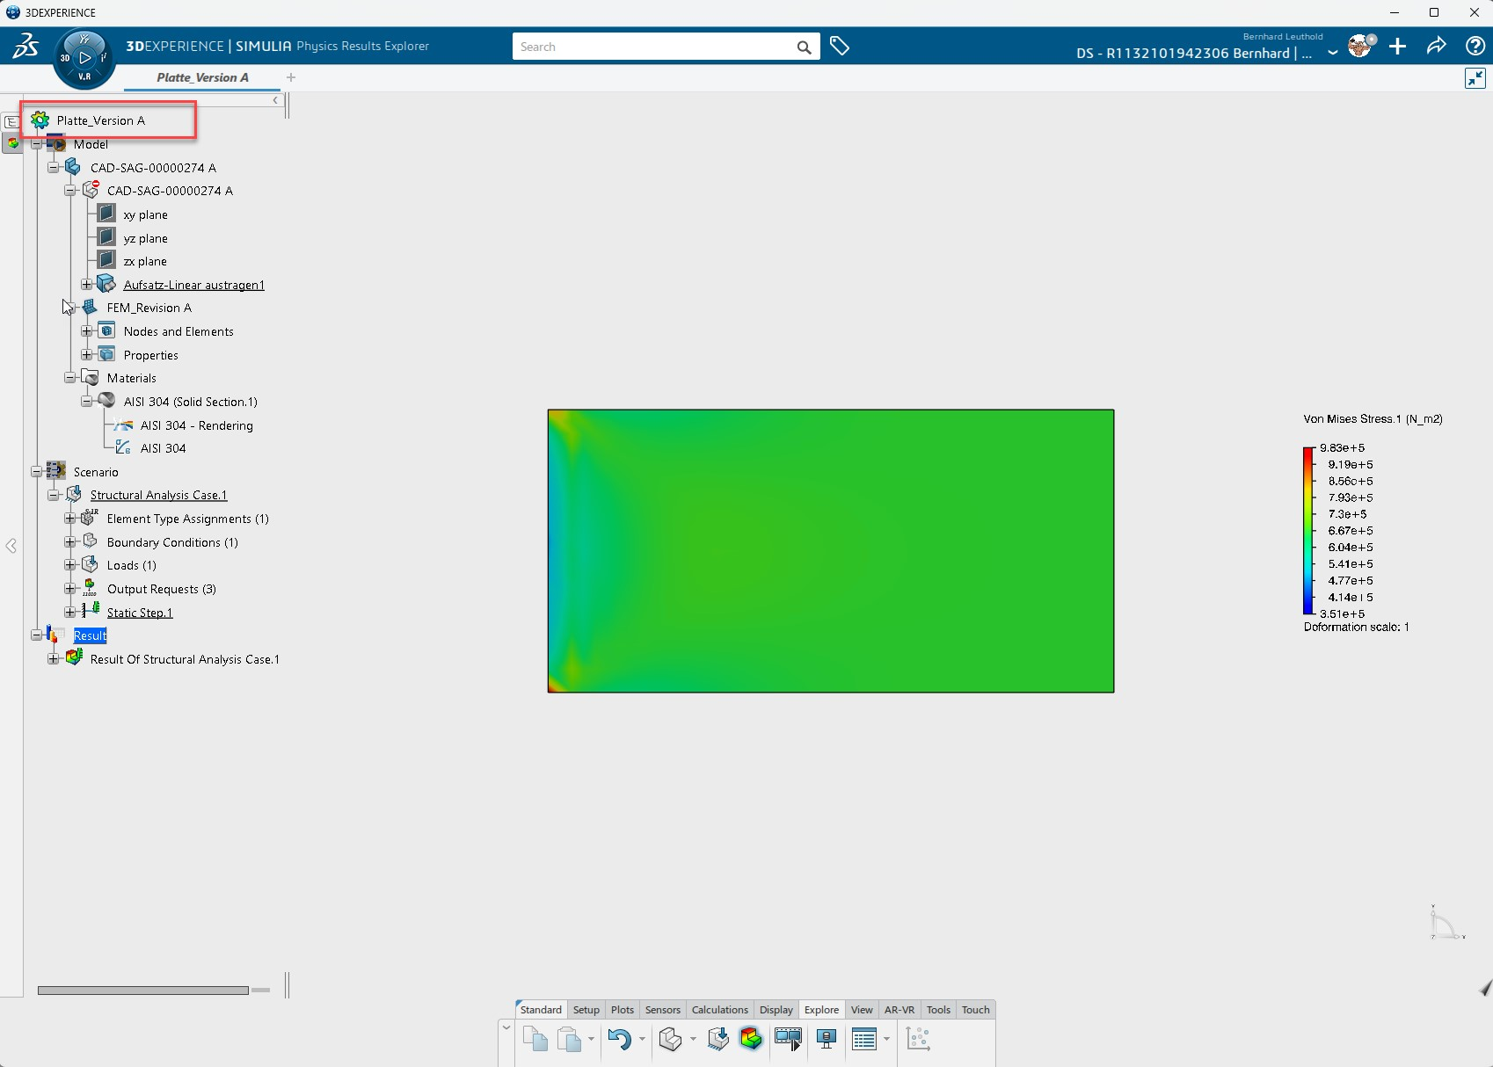Screen dimensions: 1493x1067
Task: Switch to the Plots tab
Action: [622, 1010]
